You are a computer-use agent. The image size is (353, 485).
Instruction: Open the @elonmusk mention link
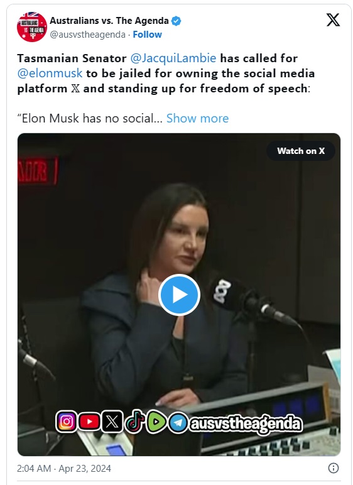[x=50, y=74]
